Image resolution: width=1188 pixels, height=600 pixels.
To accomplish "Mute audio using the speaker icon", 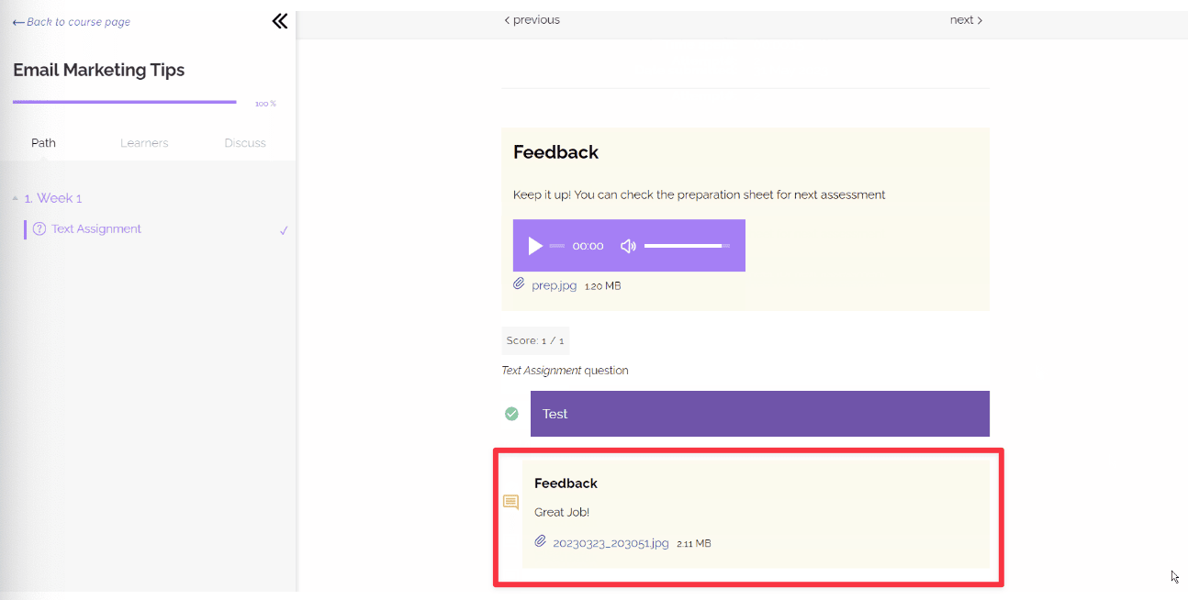I will [628, 246].
